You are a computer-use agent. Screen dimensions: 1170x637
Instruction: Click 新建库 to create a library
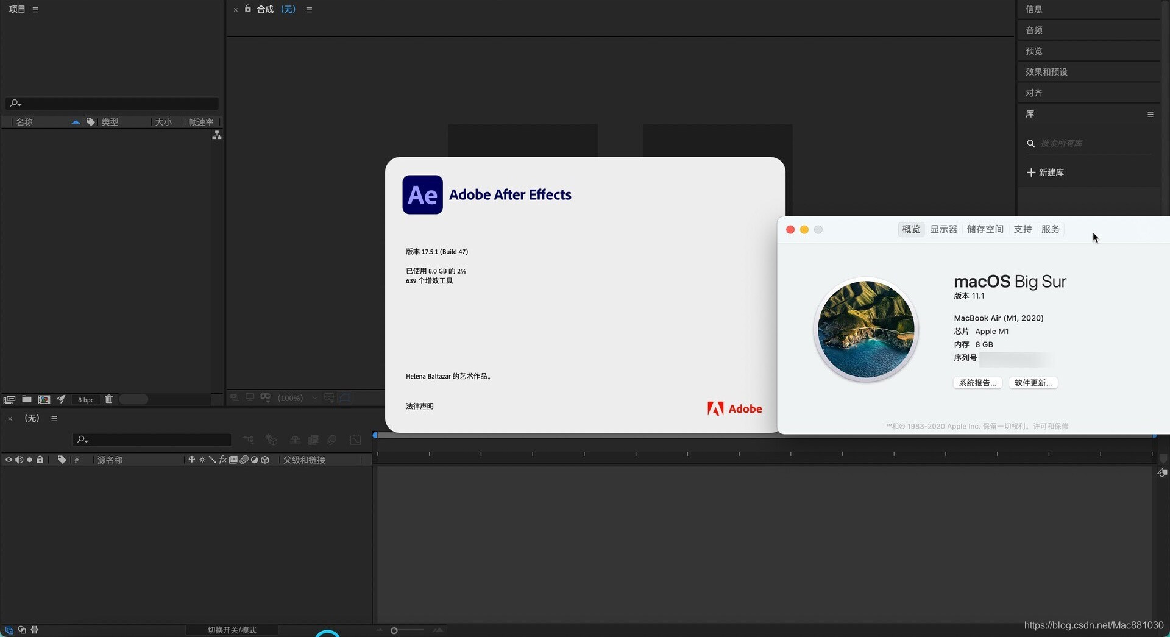[1046, 173]
